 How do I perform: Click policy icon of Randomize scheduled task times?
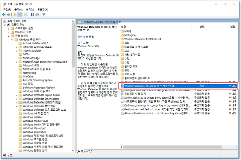[x=122, y=109]
